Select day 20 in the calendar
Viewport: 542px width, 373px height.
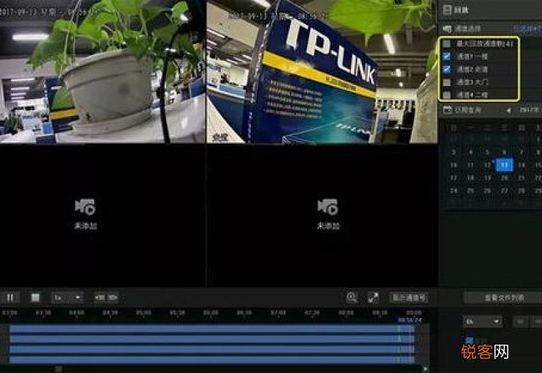click(x=504, y=178)
